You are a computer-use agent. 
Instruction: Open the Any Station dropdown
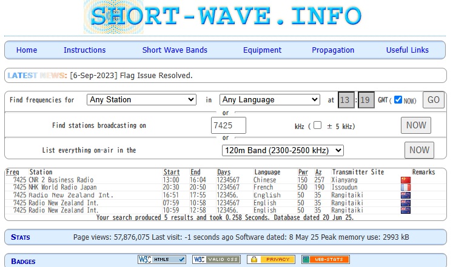141,100
